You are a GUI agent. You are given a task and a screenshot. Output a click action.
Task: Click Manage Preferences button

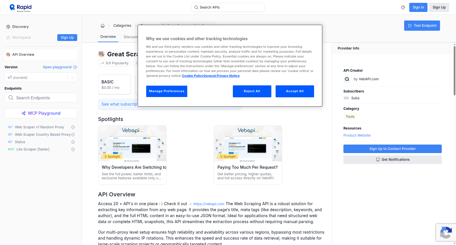click(167, 91)
